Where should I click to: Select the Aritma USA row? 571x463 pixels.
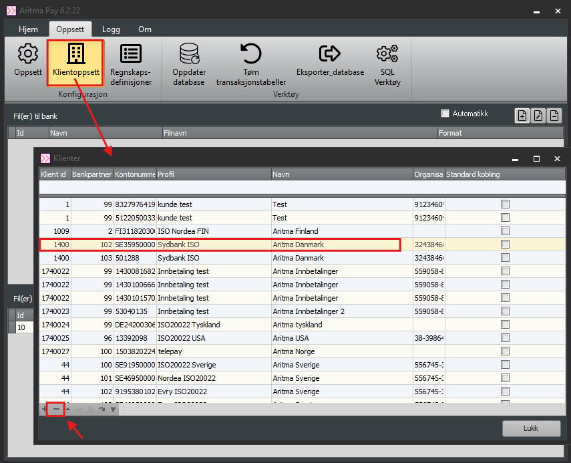click(x=294, y=338)
